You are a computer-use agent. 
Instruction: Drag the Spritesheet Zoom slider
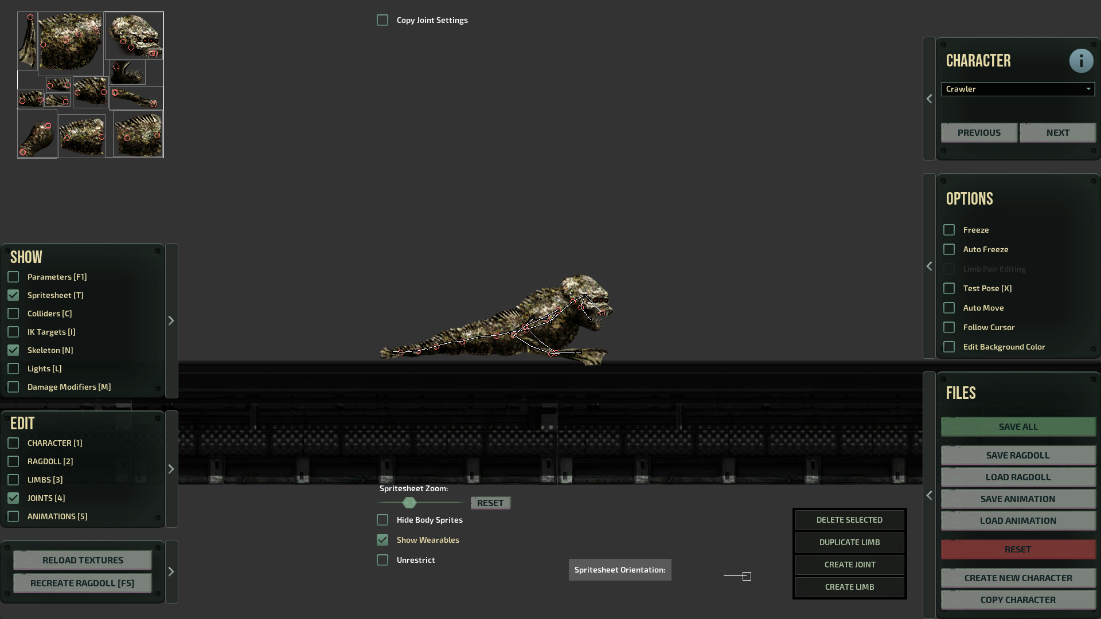pyautogui.click(x=408, y=503)
